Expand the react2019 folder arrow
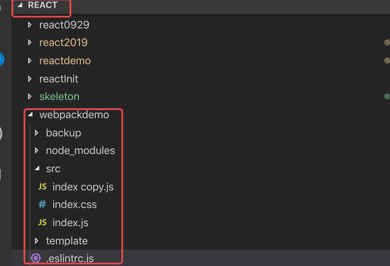This screenshot has width=390, height=266. click(x=30, y=43)
